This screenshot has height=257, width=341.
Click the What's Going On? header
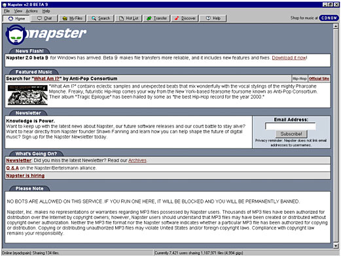point(36,154)
